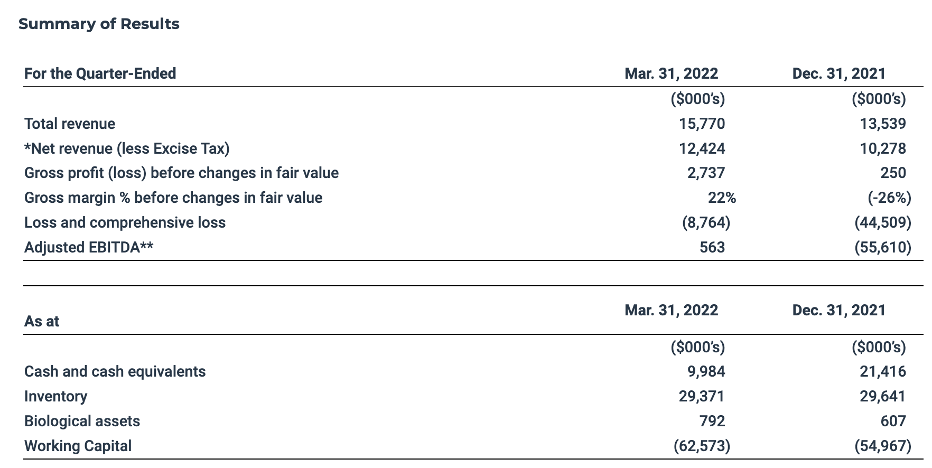Select the For the Quarter-Ended header

click(x=100, y=73)
